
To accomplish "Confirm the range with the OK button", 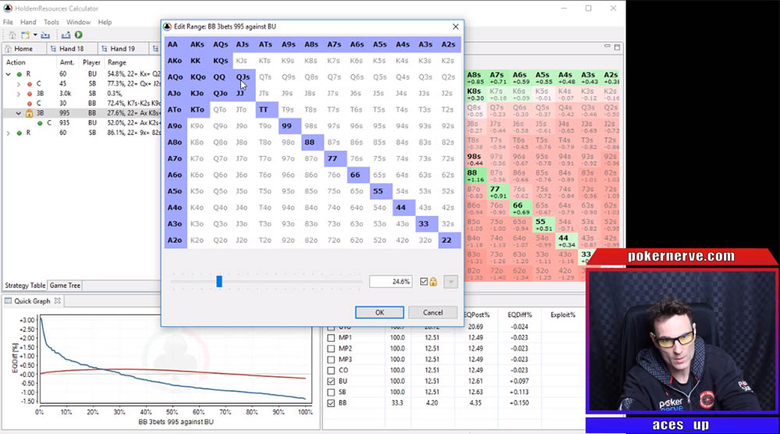I will [380, 312].
